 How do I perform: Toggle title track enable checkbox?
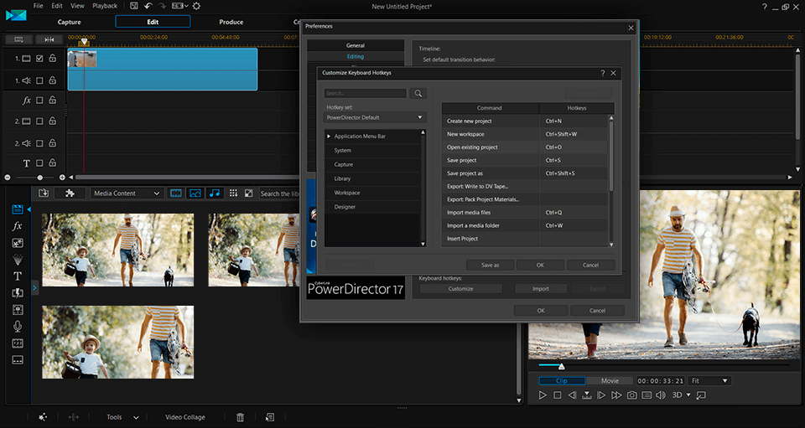click(x=39, y=163)
